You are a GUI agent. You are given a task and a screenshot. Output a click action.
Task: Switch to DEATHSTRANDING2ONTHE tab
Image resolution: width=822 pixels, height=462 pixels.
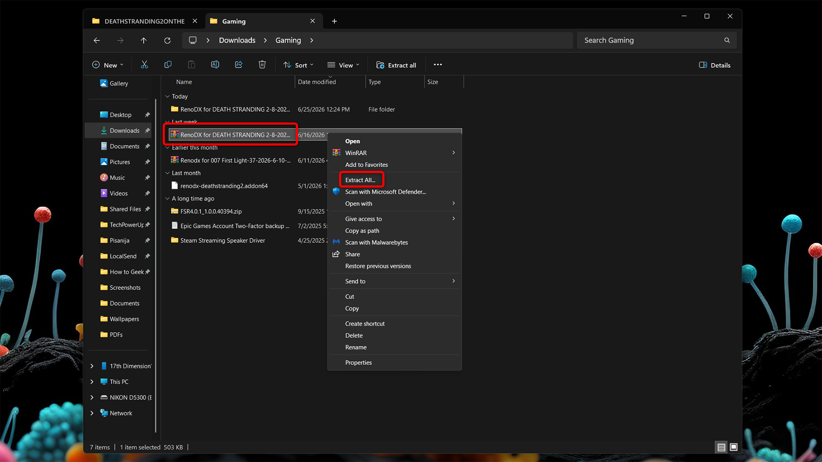tap(145, 21)
